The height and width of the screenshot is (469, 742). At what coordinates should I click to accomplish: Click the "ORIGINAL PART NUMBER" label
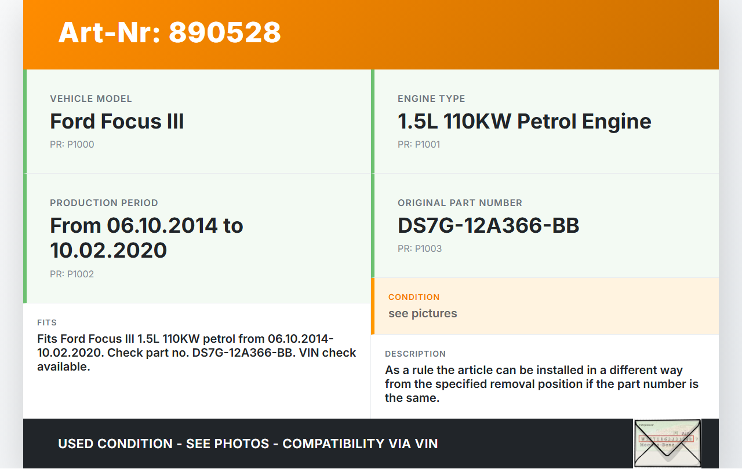[460, 203]
